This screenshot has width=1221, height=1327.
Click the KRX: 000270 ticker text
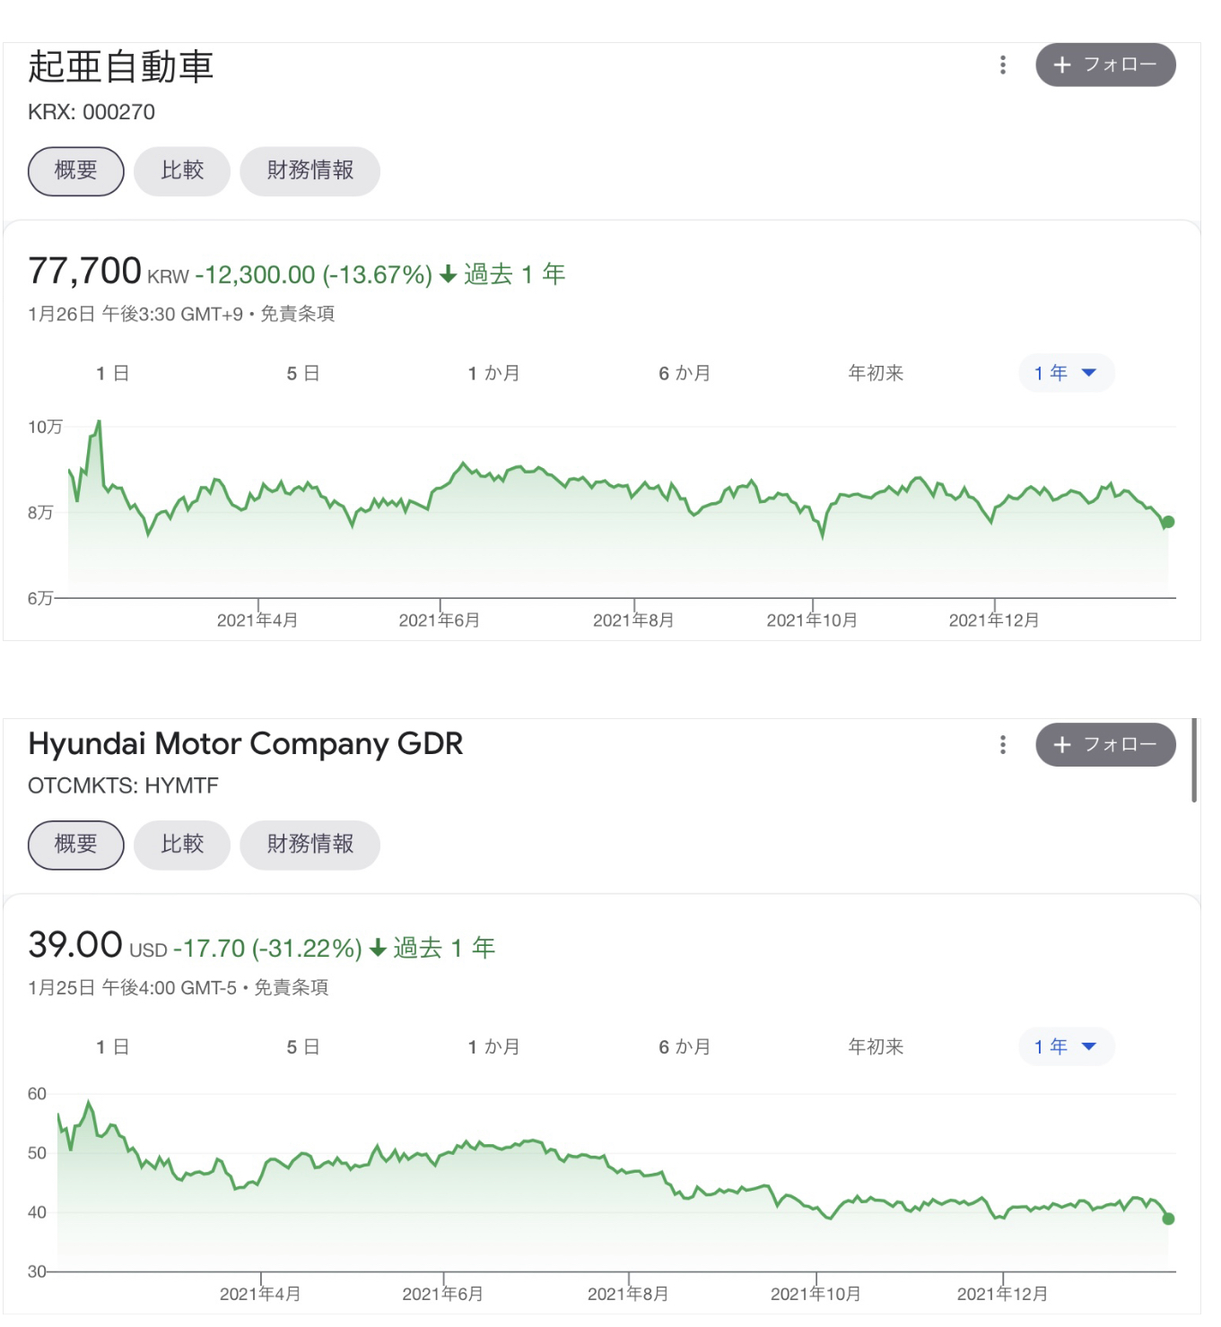[x=92, y=112]
